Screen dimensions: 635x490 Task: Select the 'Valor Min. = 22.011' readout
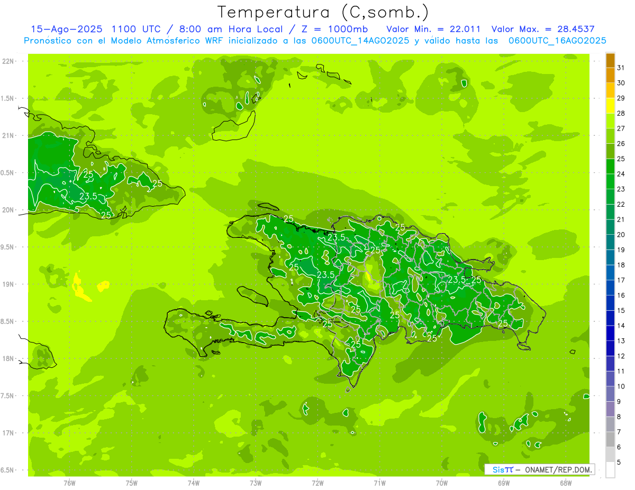click(x=433, y=29)
